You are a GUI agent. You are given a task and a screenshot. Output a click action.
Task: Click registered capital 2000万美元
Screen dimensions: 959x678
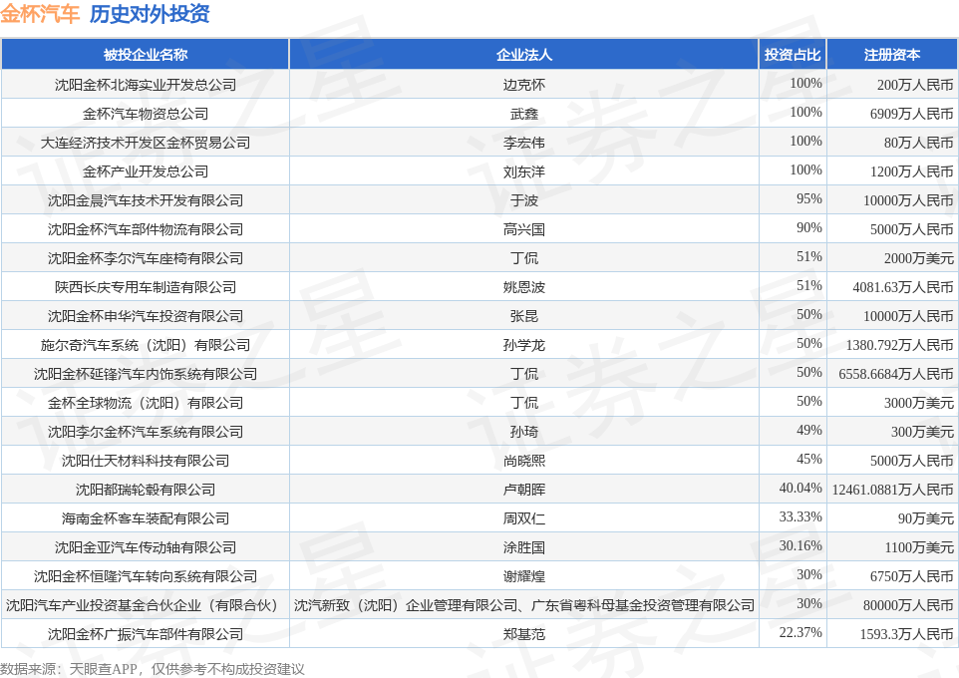[x=919, y=258]
